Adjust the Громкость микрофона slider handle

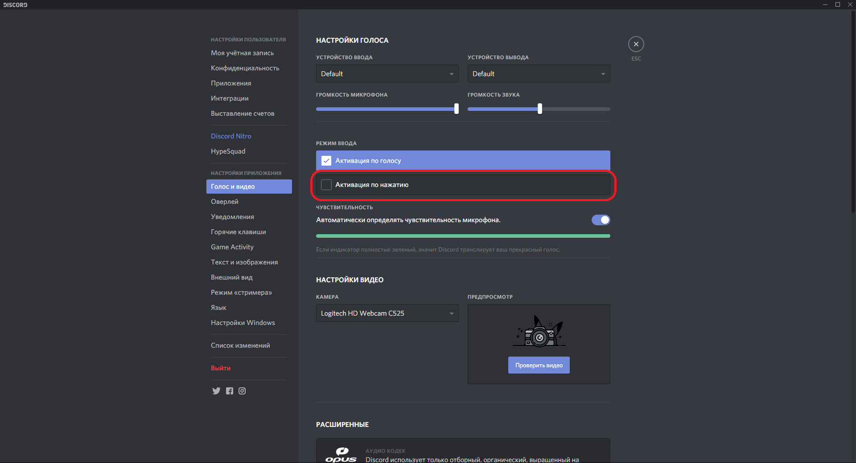(x=456, y=109)
